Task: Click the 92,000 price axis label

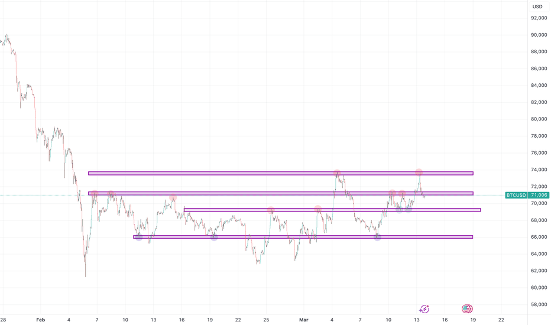Action: 539,18
